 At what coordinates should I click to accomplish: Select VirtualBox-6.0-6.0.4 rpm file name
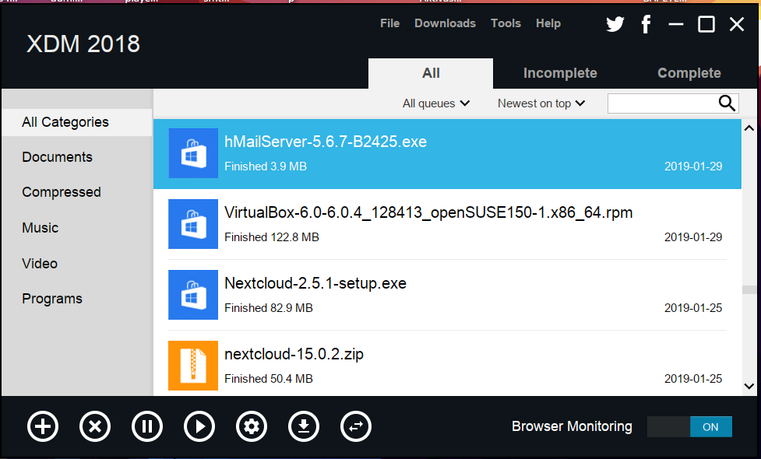tap(428, 212)
